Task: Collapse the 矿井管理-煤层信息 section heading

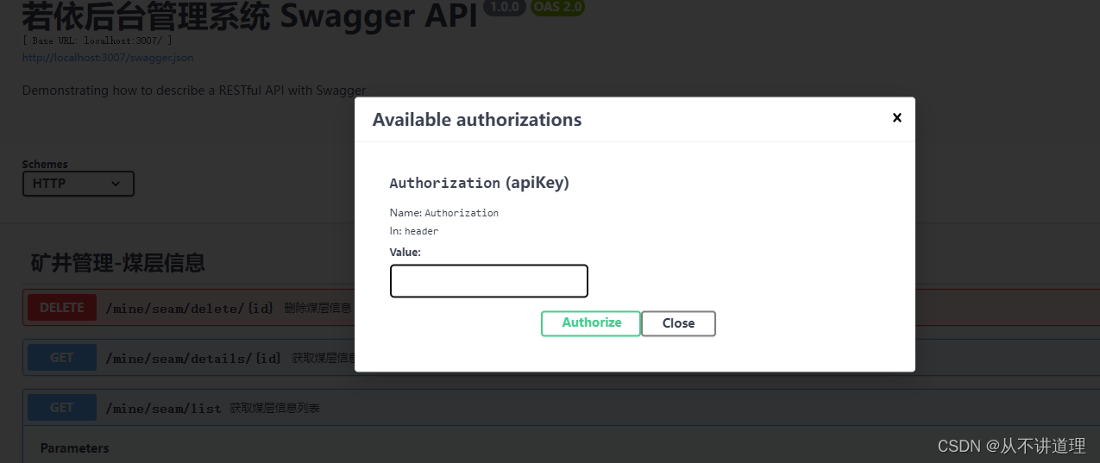Action: [x=118, y=263]
